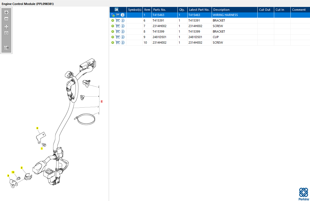Click the Cut Out column header
310x201 pixels.
pyautogui.click(x=266, y=10)
